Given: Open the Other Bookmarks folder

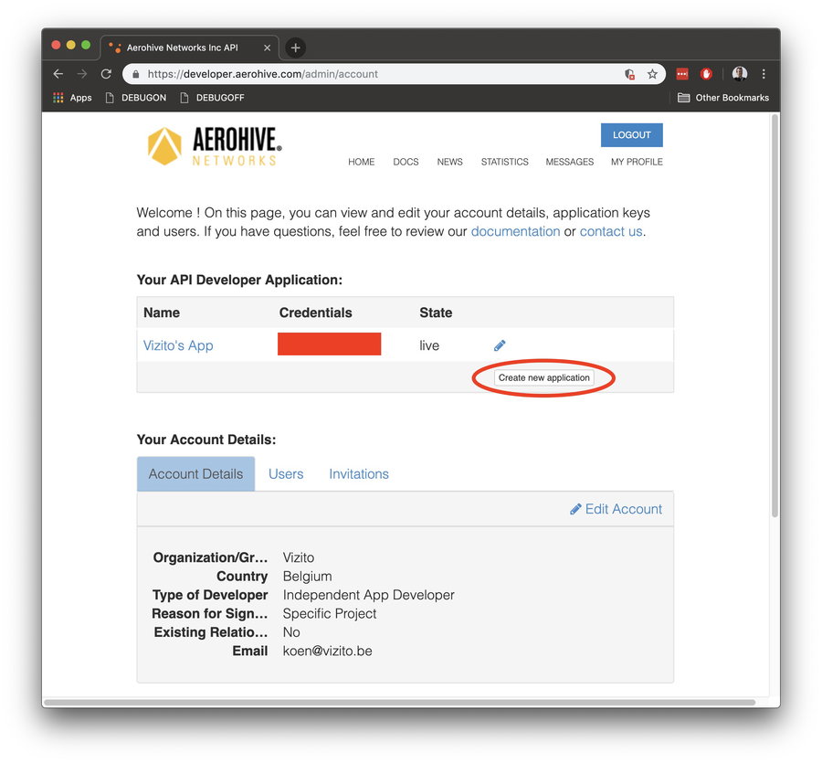Looking at the screenshot, I should click(x=722, y=98).
